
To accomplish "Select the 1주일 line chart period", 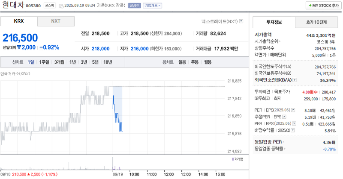I will point(44,62).
